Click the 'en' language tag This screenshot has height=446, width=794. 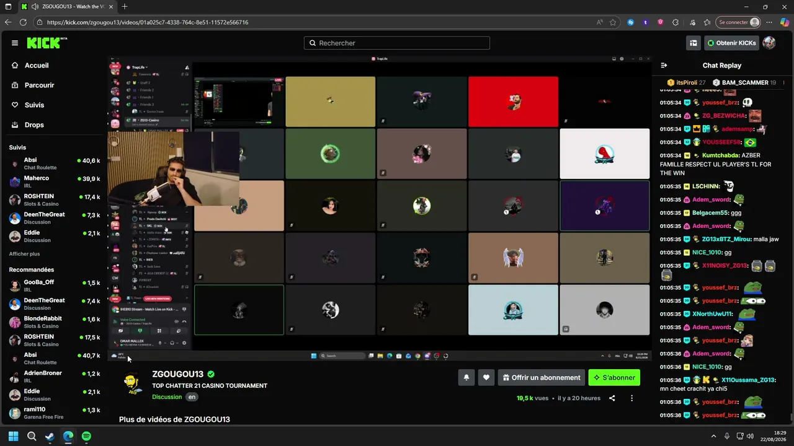coord(192,397)
